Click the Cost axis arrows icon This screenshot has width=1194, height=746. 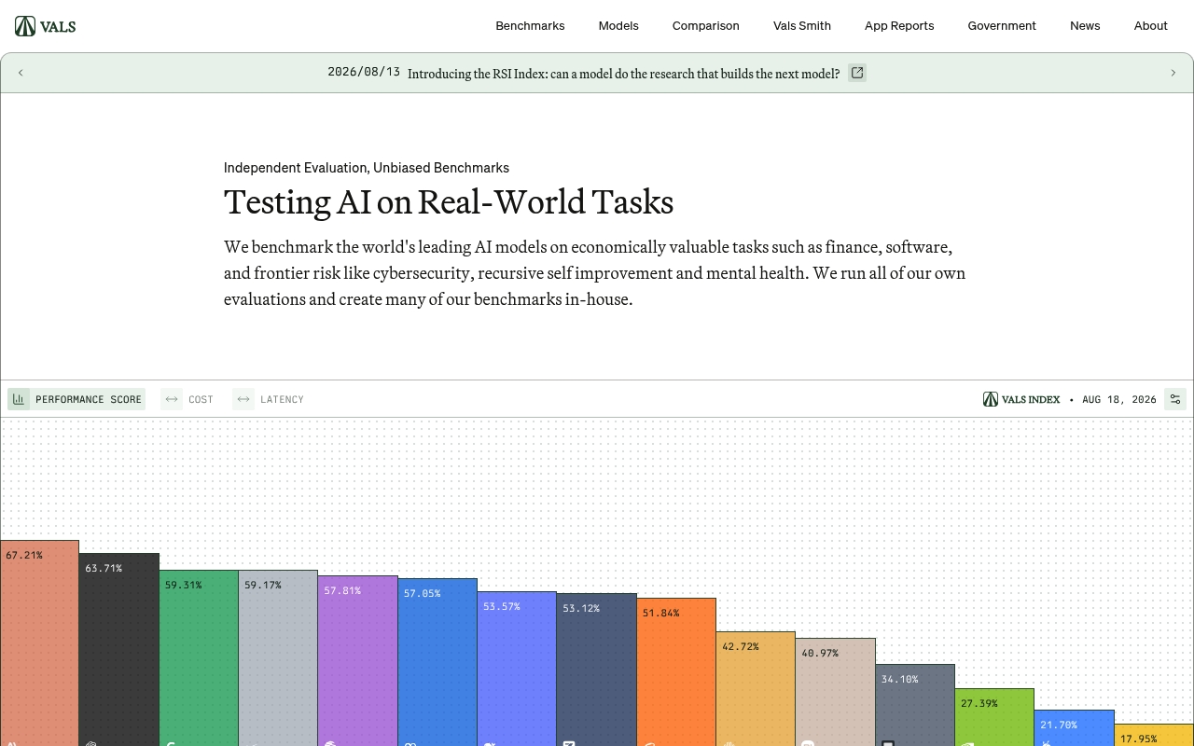172,399
